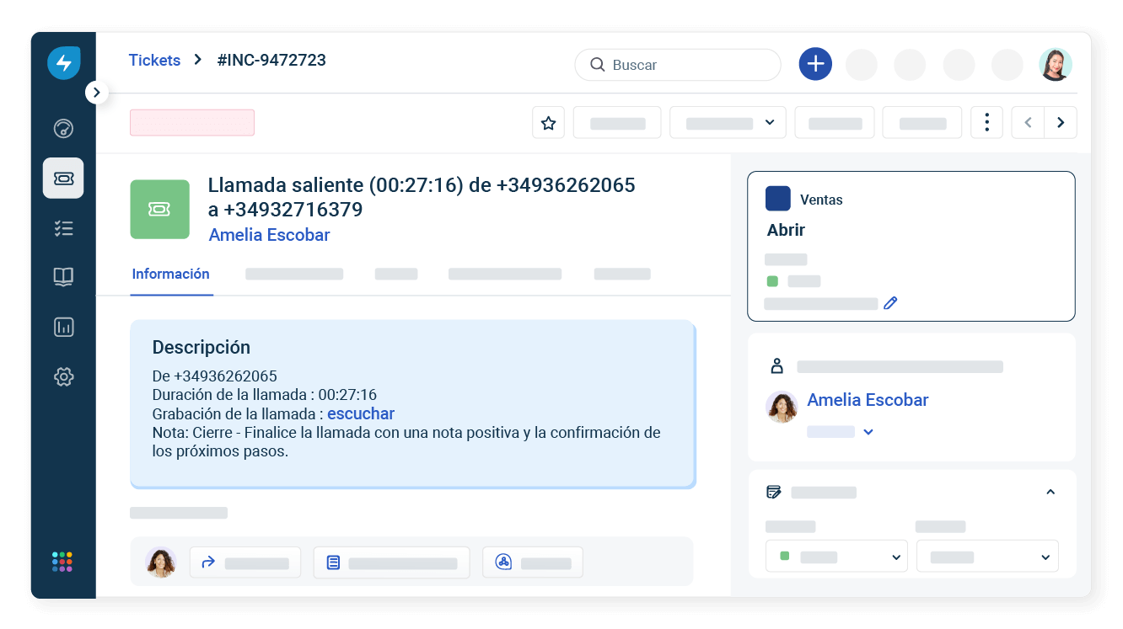Click the Buscar search field
The width and height of the screenshot is (1123, 629).
[x=678, y=64]
